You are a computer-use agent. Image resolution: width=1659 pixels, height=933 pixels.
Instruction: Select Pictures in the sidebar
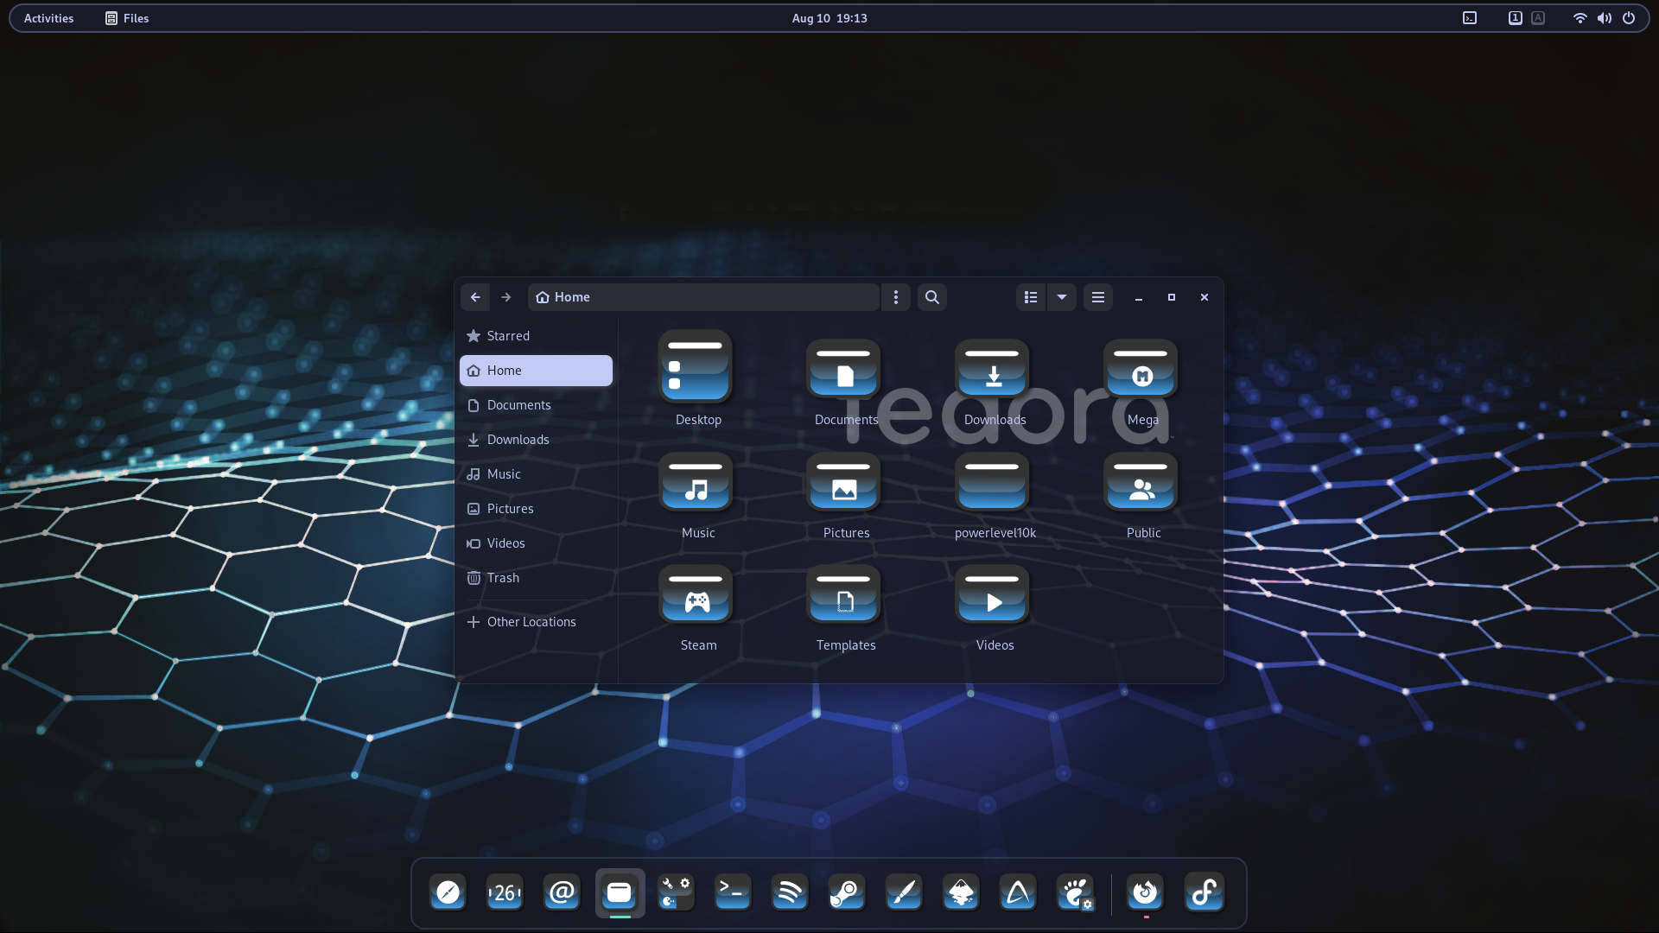(x=536, y=509)
